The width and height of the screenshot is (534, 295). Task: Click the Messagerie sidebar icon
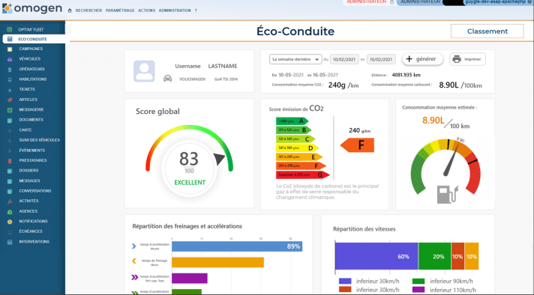coord(10,110)
